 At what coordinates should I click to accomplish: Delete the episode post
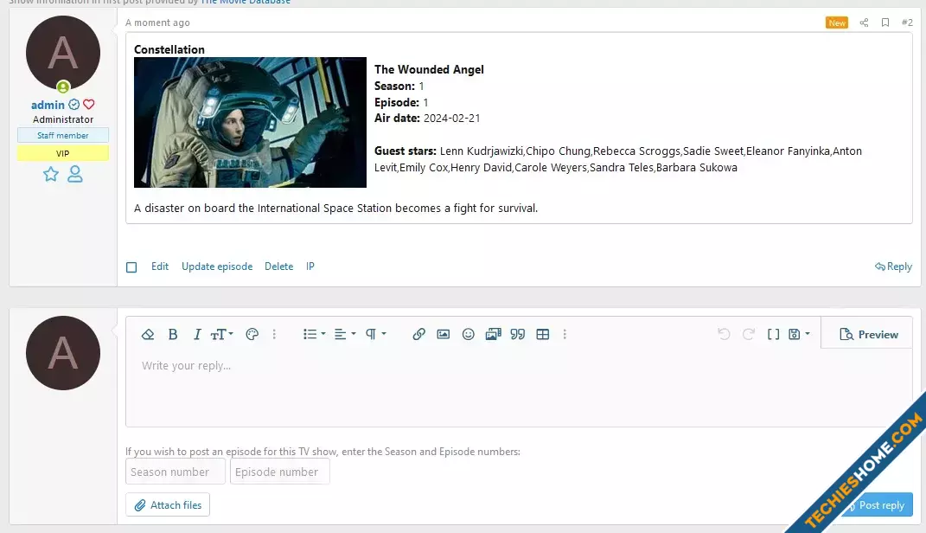tap(278, 266)
